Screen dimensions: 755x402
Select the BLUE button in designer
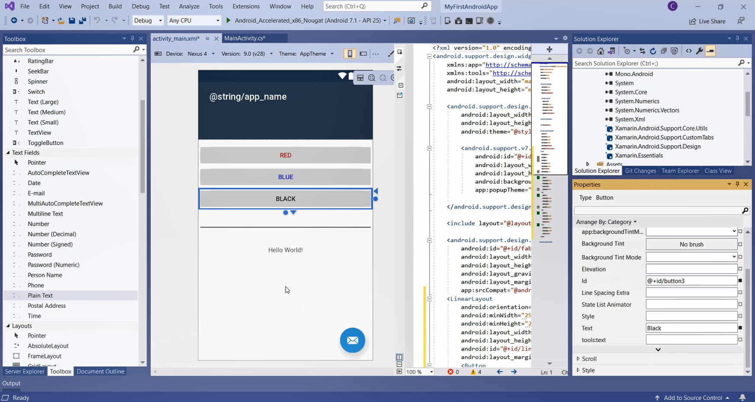coord(285,177)
